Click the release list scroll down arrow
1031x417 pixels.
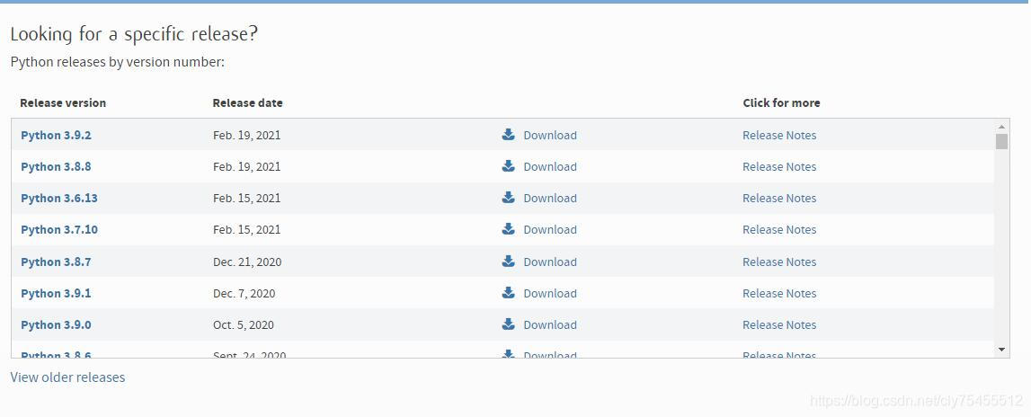pos(1001,350)
